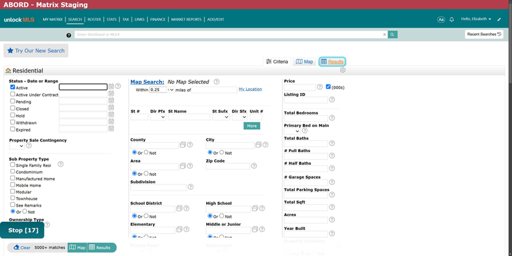The width and height of the screenshot is (512, 256).
Task: Check the Townhouse checkbox
Action: point(13,198)
